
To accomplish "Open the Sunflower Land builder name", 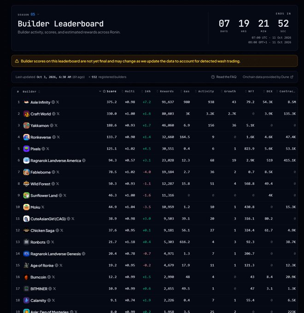I will tap(44, 196).
